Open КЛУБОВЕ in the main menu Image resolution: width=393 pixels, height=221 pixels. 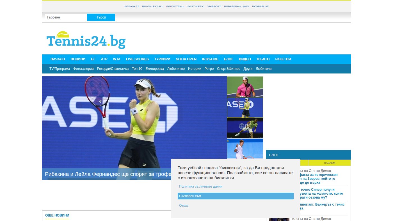pyautogui.click(x=210, y=59)
